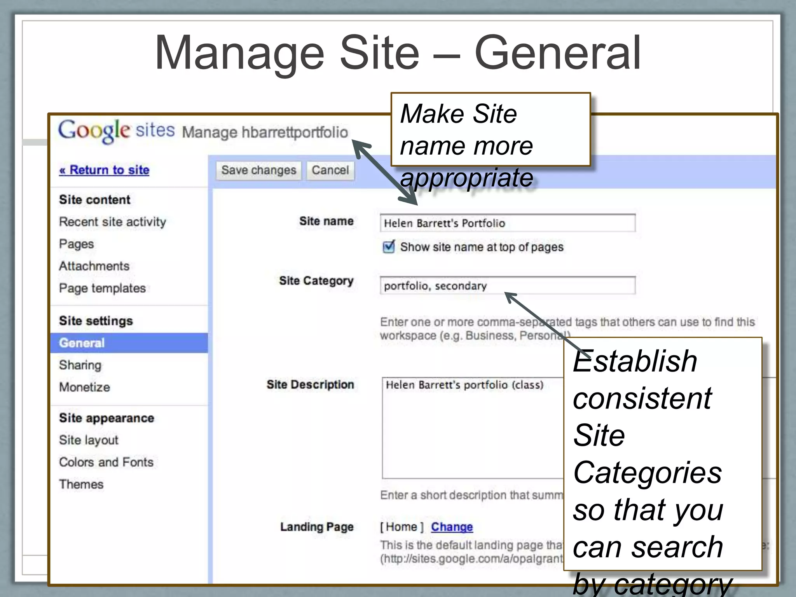The width and height of the screenshot is (796, 597).
Task: Click the Cancel button
Action: tap(330, 170)
